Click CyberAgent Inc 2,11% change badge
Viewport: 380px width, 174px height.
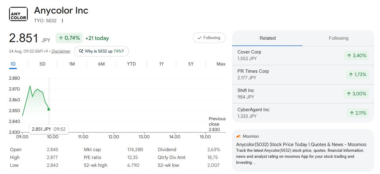click(x=358, y=113)
